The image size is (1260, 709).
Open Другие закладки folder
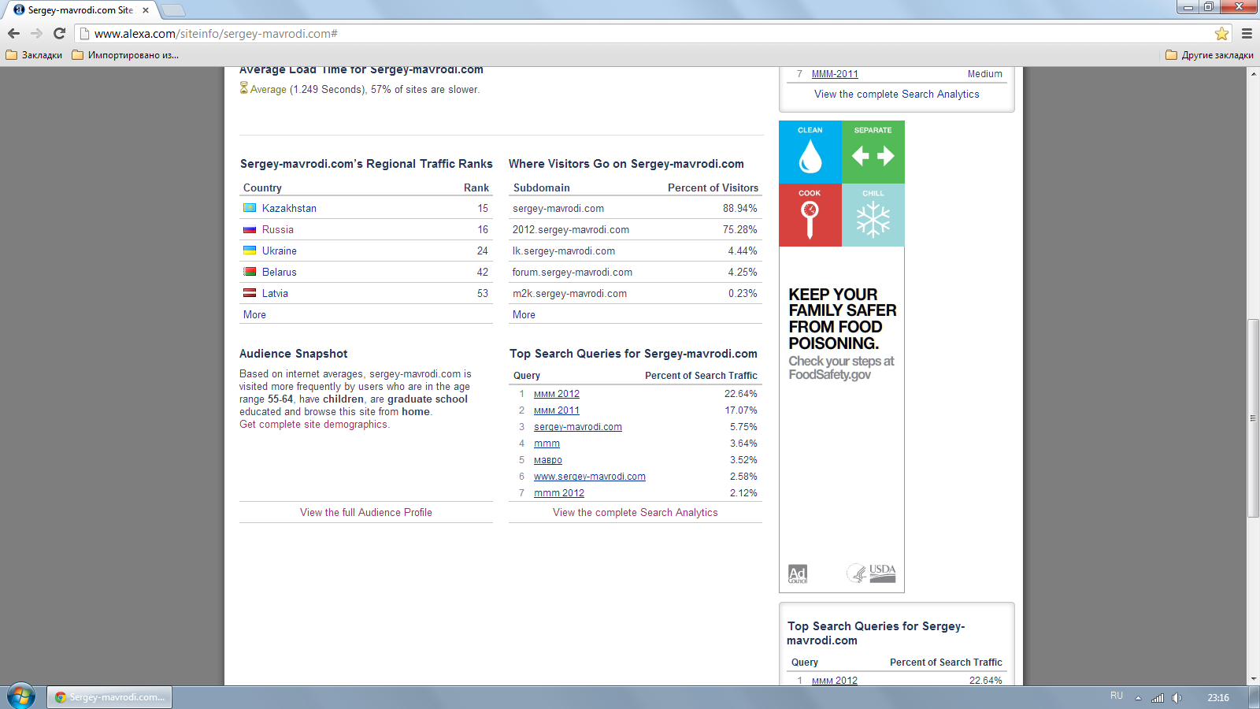click(1209, 55)
